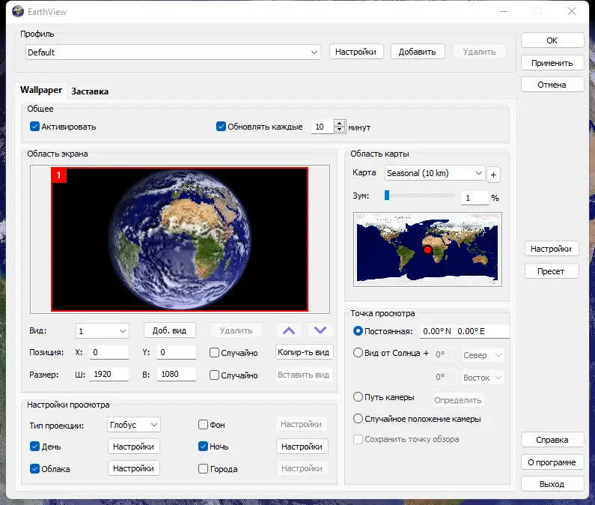595x505 pixels.
Task: Click the Ш width input field
Action: (x=109, y=375)
